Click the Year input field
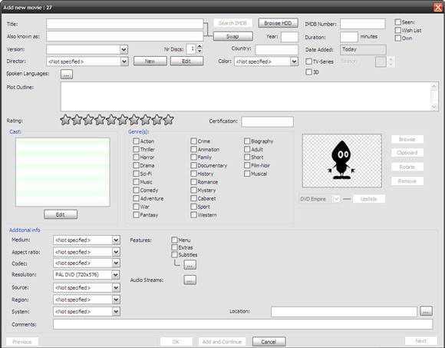 (289, 37)
